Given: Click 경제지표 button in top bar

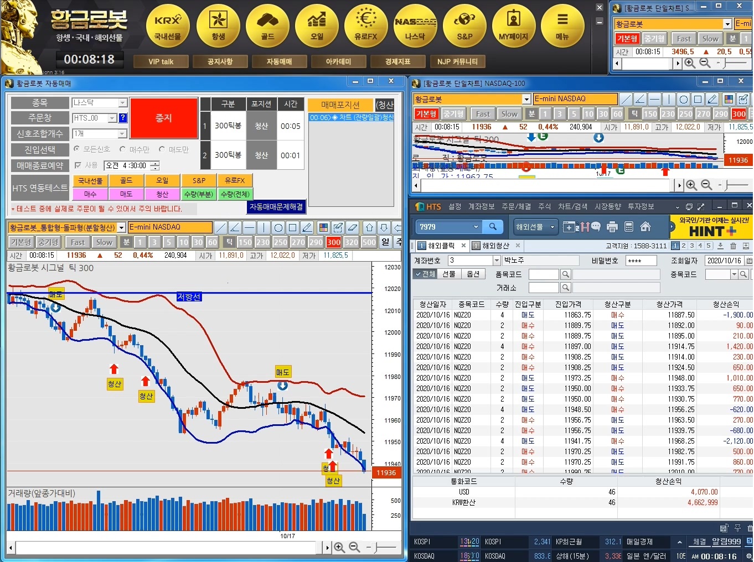Looking at the screenshot, I should pyautogui.click(x=398, y=61).
